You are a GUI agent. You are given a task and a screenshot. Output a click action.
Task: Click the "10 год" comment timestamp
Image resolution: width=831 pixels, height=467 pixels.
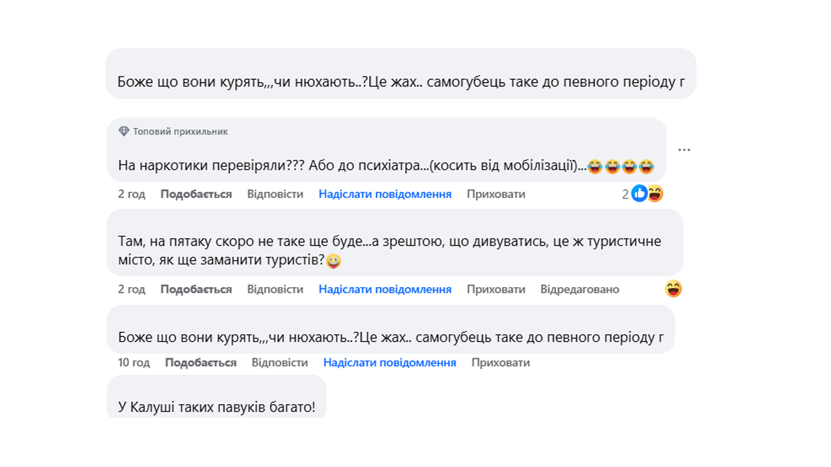(134, 363)
